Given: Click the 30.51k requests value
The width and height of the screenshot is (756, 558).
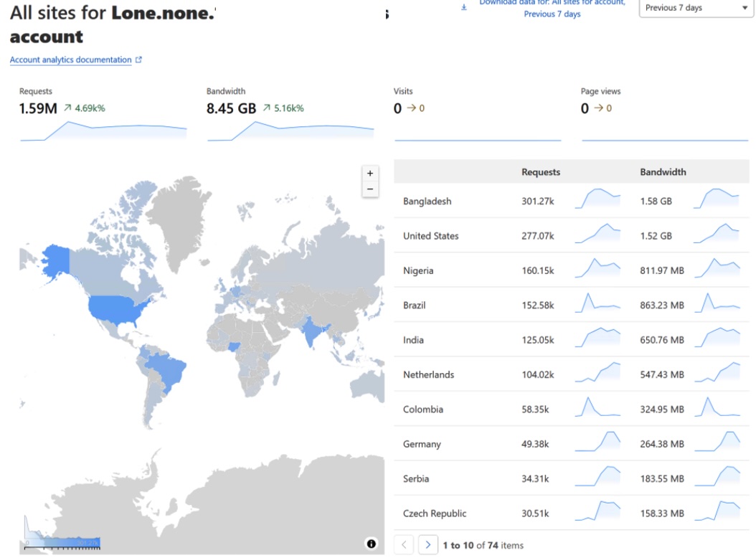Looking at the screenshot, I should 535,514.
